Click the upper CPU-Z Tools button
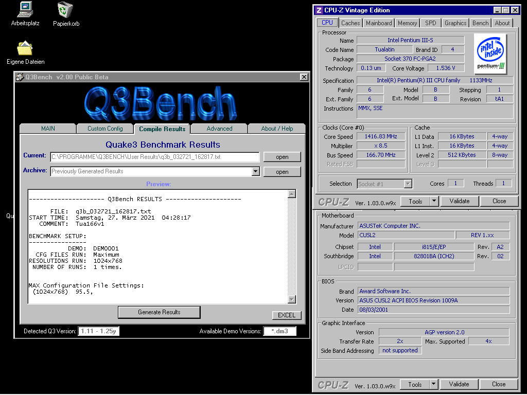The width and height of the screenshot is (527, 395). click(415, 201)
